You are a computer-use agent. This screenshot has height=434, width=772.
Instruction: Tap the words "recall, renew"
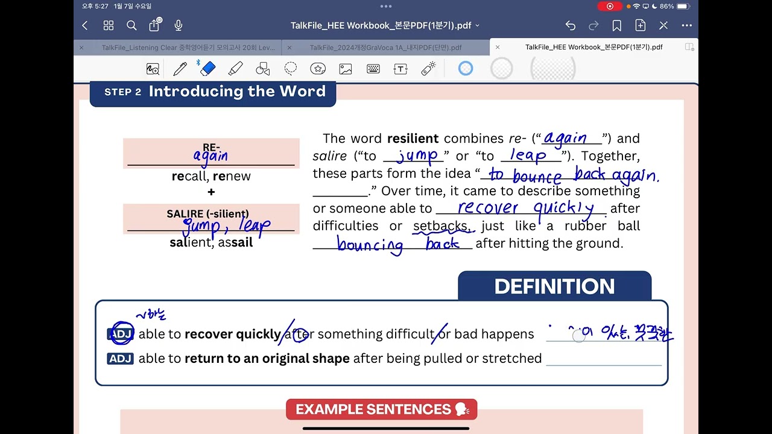[x=211, y=176]
